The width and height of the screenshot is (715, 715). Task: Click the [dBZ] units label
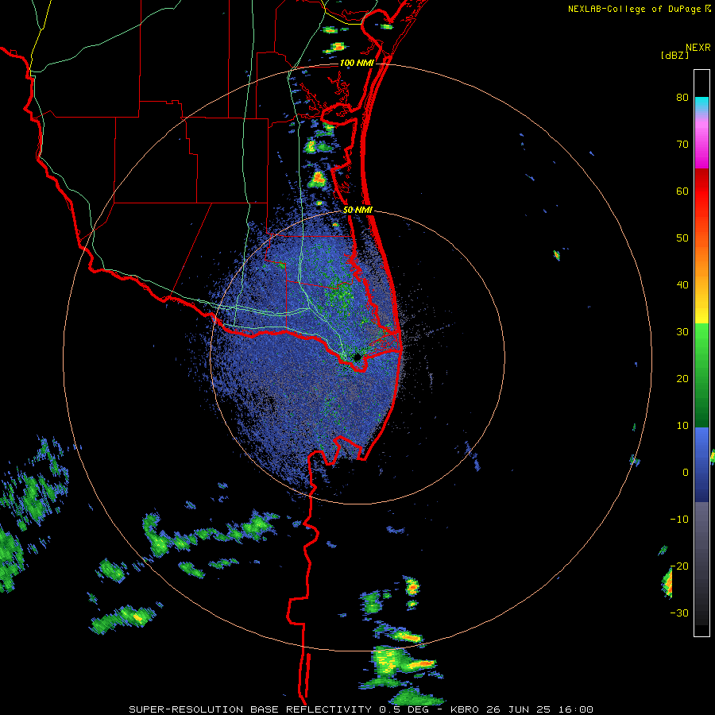click(x=674, y=55)
